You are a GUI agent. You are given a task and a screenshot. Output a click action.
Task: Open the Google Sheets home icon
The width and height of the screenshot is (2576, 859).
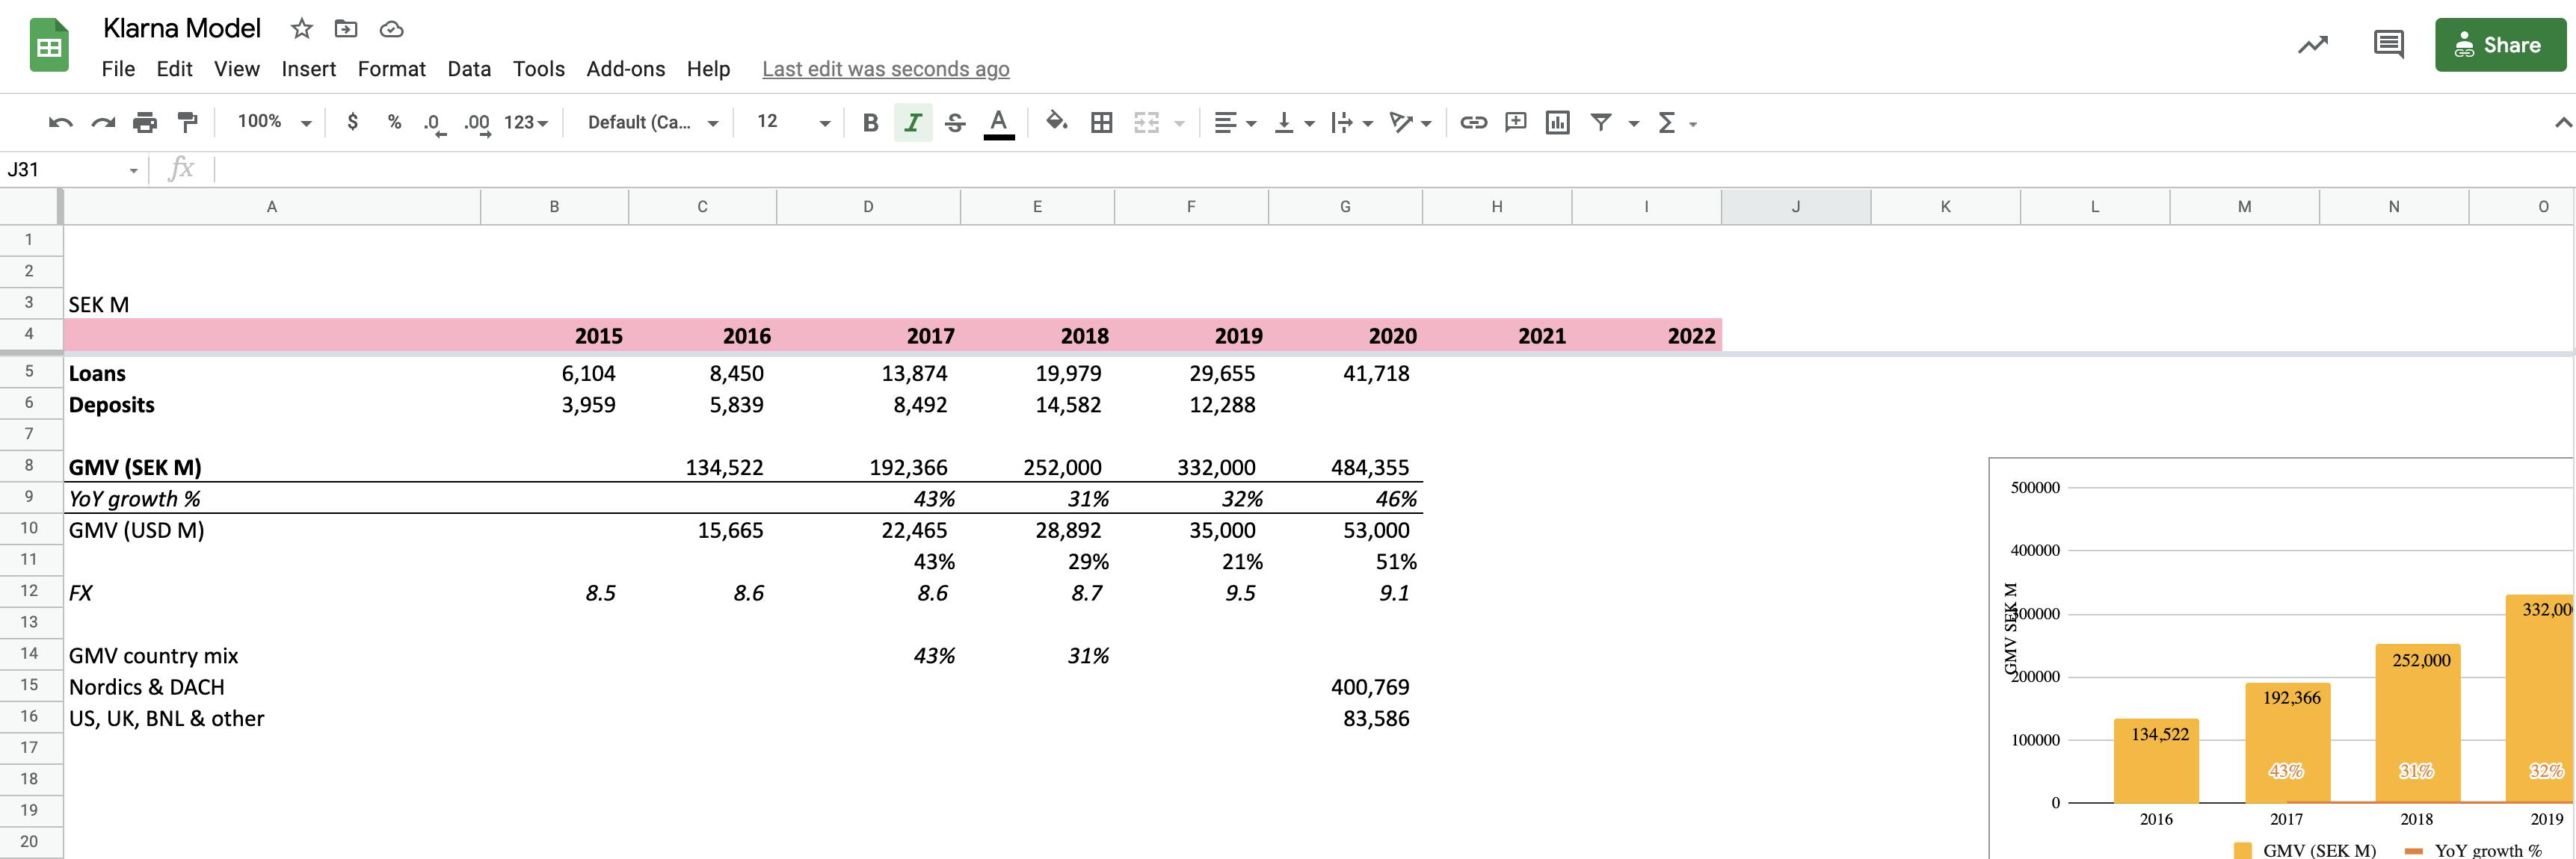[x=49, y=46]
